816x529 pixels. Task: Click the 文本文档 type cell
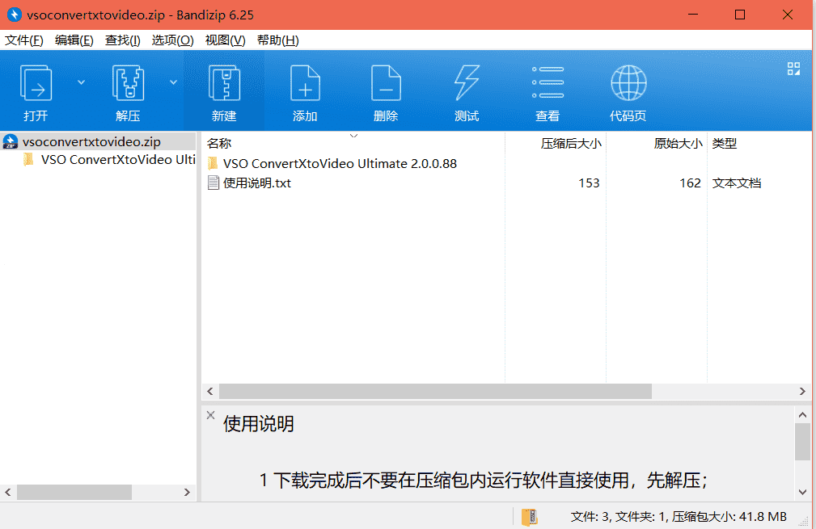[x=737, y=183]
